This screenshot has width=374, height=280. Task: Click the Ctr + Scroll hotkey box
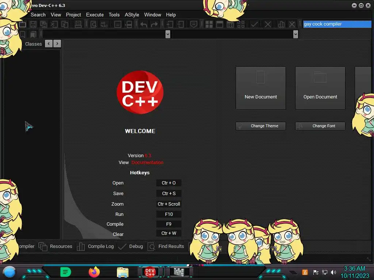click(169, 204)
